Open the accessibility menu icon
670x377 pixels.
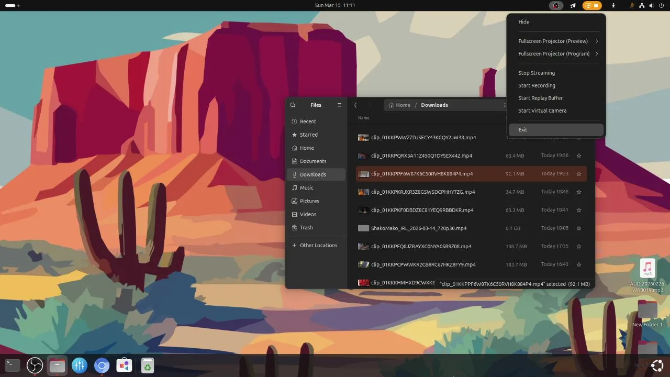[x=613, y=6]
